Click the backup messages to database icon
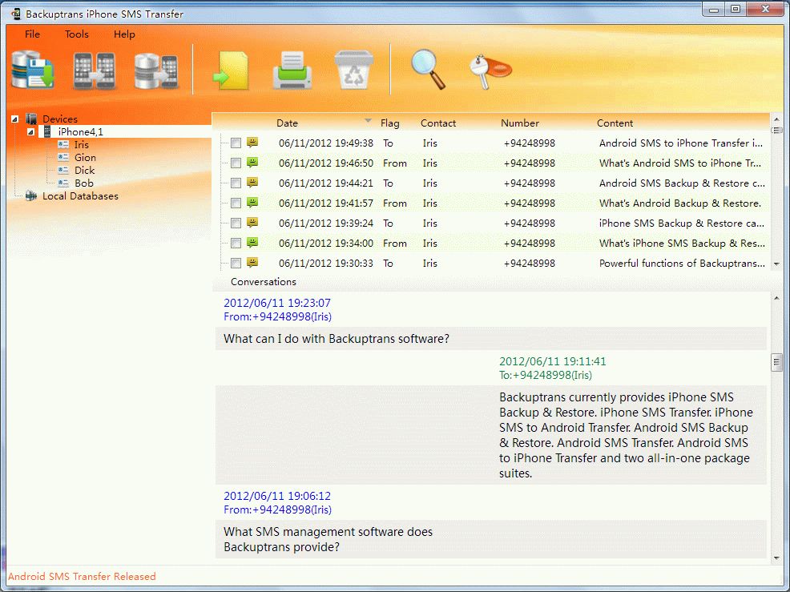The height and width of the screenshot is (592, 790). (x=33, y=70)
